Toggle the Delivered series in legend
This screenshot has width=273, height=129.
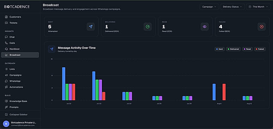click(x=233, y=49)
